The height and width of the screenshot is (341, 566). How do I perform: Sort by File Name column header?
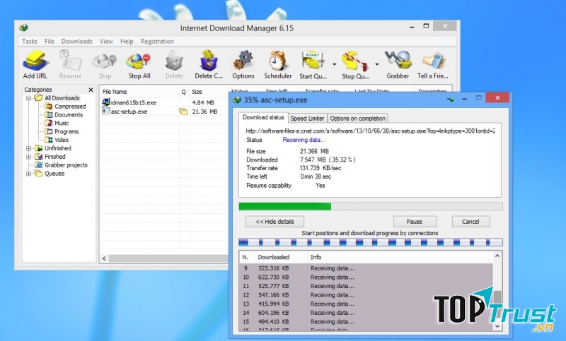point(139,92)
